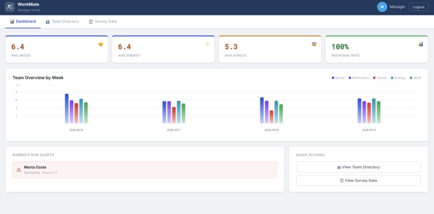Viewport: 434px width, 214px height.
Task: Click the purple Motivation bar for 2026-W17
Action: [169, 112]
